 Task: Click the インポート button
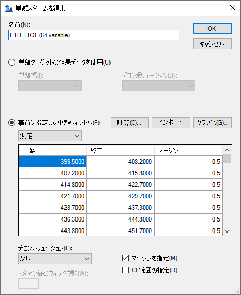[x=171, y=123]
